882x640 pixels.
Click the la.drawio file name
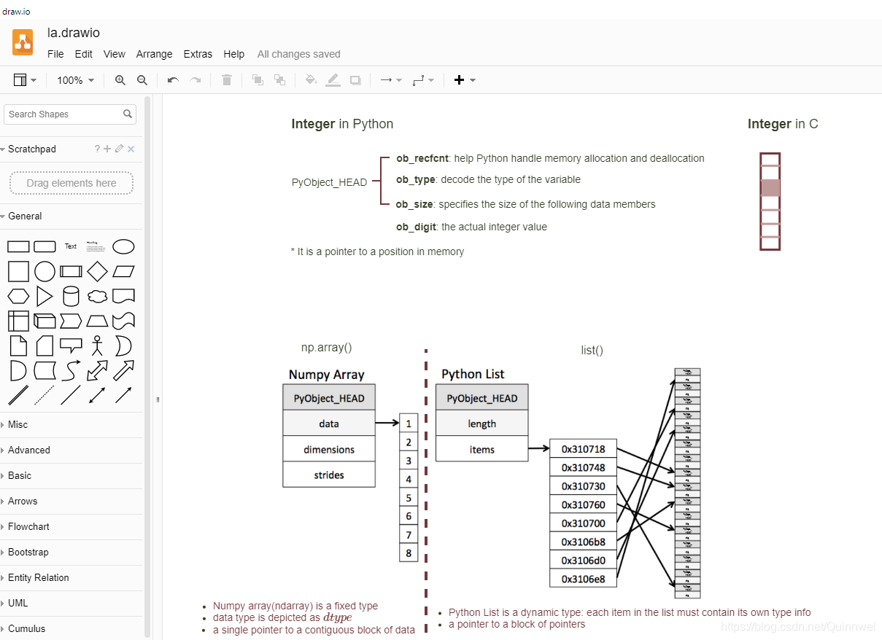coord(74,33)
